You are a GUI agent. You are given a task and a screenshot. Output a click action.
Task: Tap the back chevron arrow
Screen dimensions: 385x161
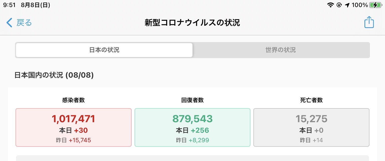tap(9, 23)
